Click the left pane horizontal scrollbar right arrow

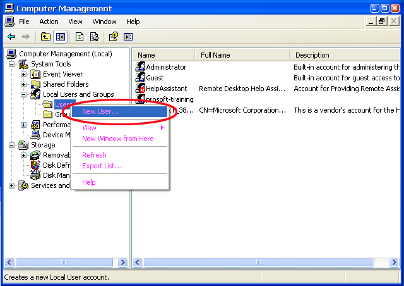(124, 262)
